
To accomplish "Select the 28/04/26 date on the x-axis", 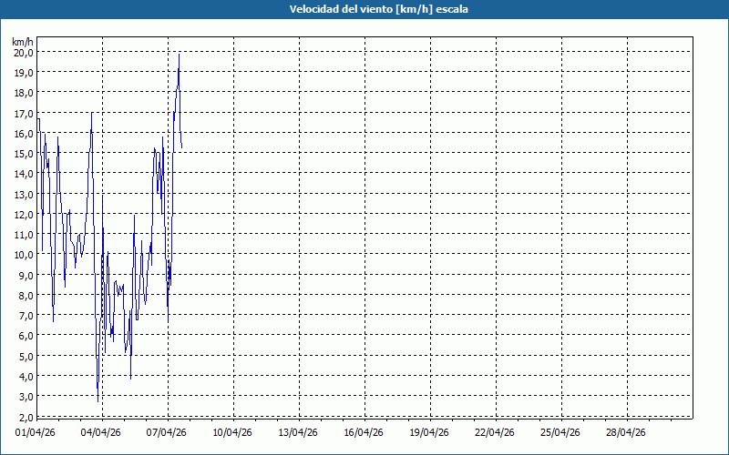I will pyautogui.click(x=627, y=432).
